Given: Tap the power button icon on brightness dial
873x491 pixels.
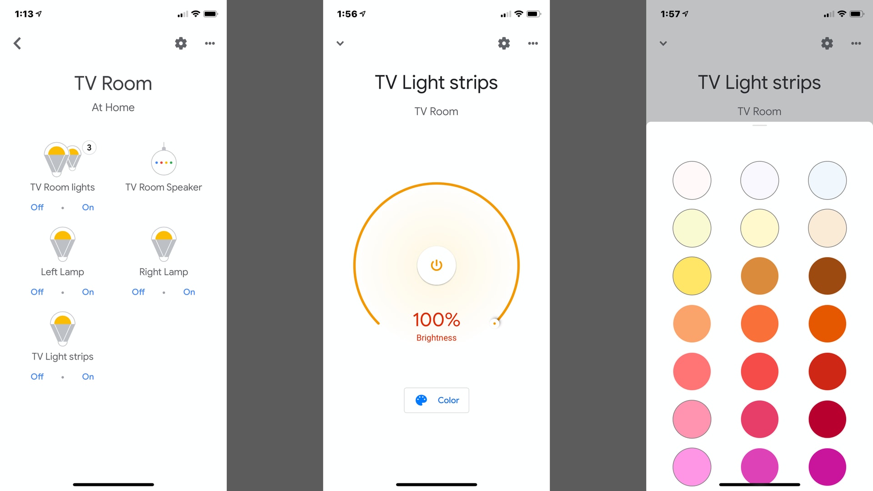Looking at the screenshot, I should [436, 265].
